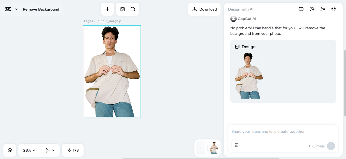Click the resize canvas icon
Image resolution: width=346 pixels, height=159 pixels.
point(133,9)
